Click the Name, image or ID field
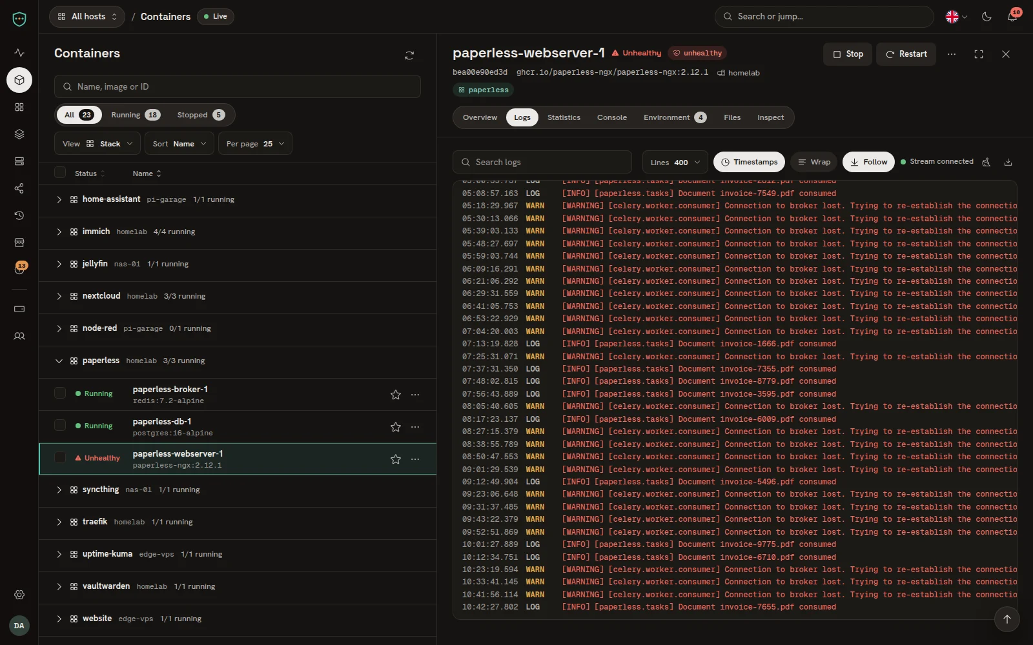The height and width of the screenshot is (645, 1033). click(238, 86)
